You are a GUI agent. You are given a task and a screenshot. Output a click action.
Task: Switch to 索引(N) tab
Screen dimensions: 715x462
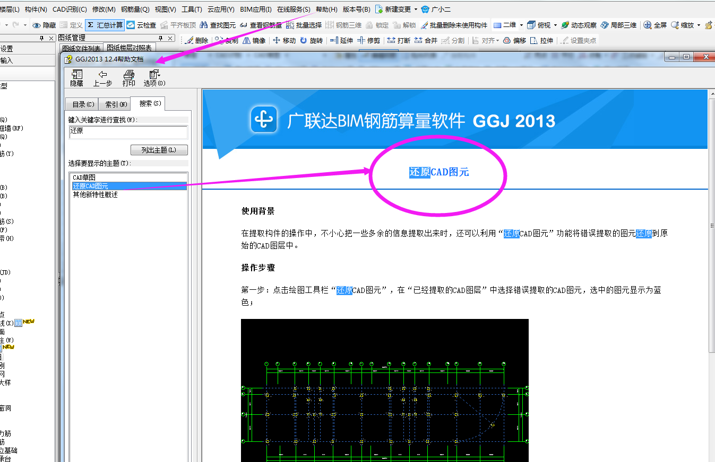(116, 104)
